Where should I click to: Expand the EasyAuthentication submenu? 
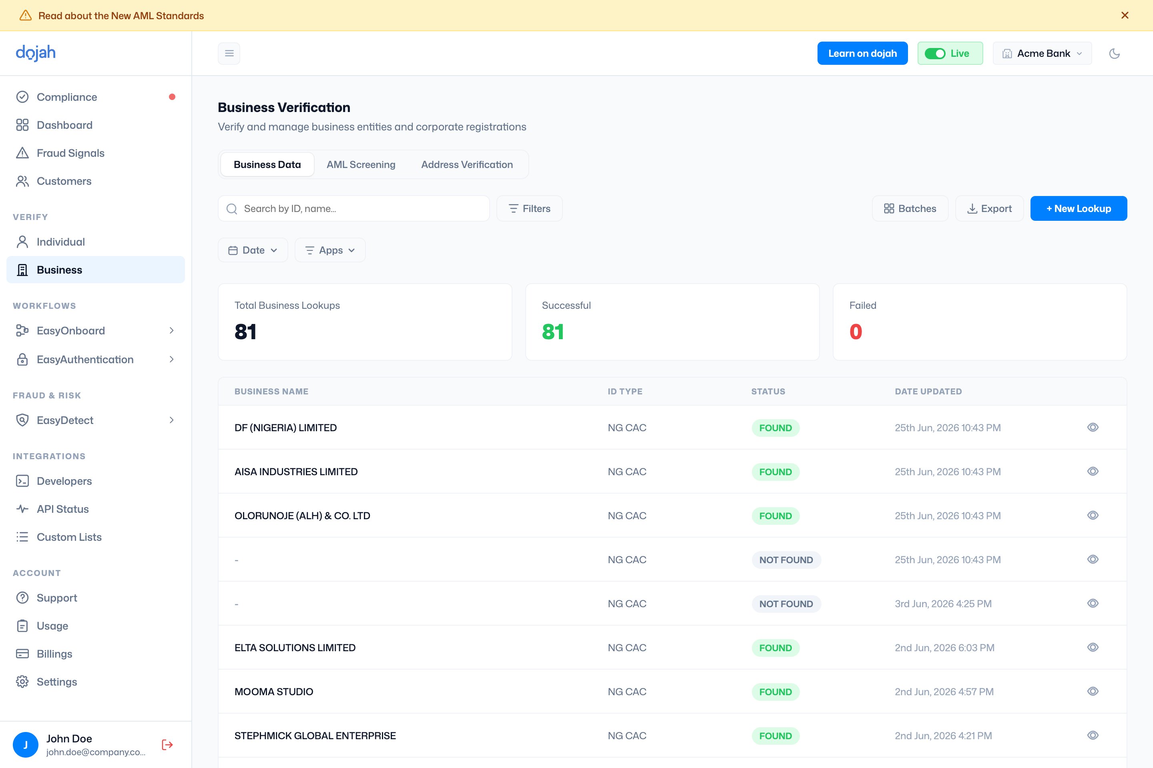(171, 360)
